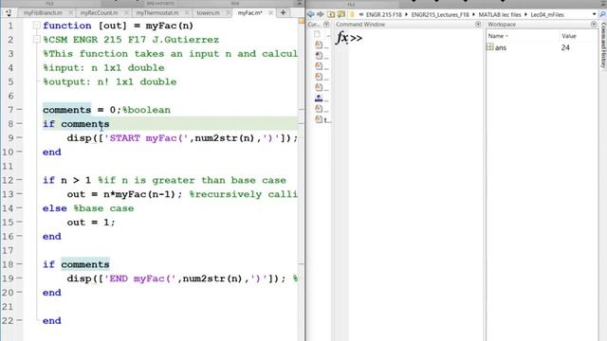The image size is (607, 341).
Task: Collapse the comment block fold on line 2
Action: tap(36, 40)
